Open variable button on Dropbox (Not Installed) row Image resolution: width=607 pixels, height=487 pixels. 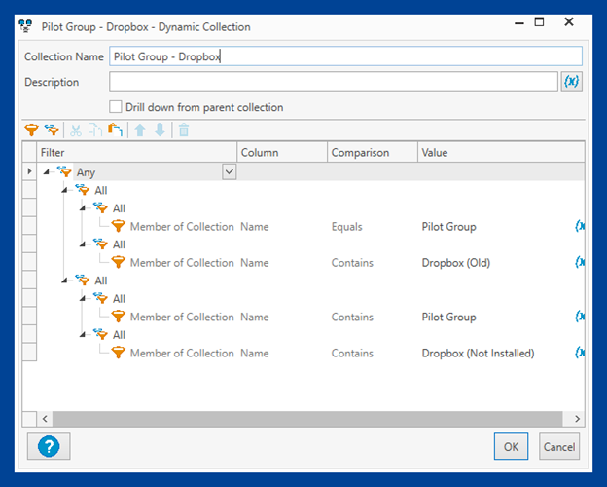click(x=580, y=353)
